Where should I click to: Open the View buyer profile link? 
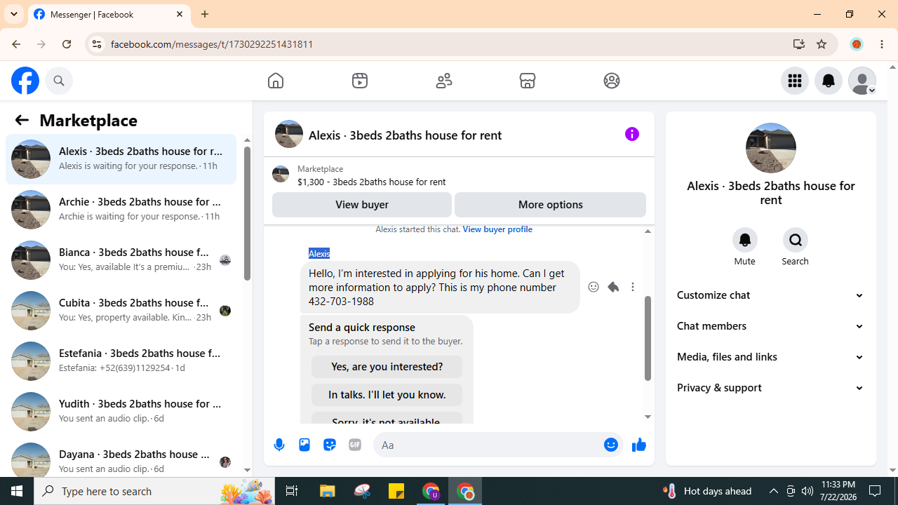tap(497, 229)
